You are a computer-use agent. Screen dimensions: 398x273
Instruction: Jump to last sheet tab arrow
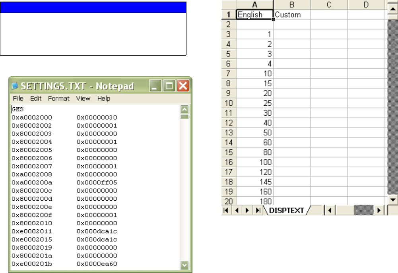[x=258, y=210]
